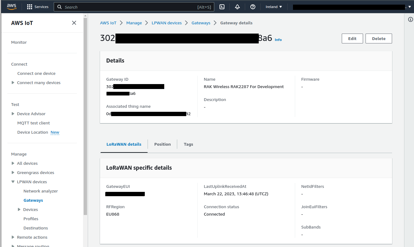
Task: Expand Connect many devices
Action: point(13,83)
